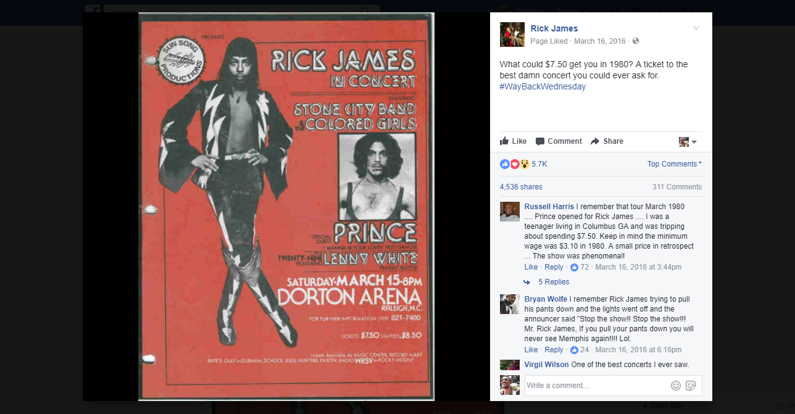The width and height of the screenshot is (795, 414).
Task: Open the sticker picker in comment box
Action: point(691,386)
